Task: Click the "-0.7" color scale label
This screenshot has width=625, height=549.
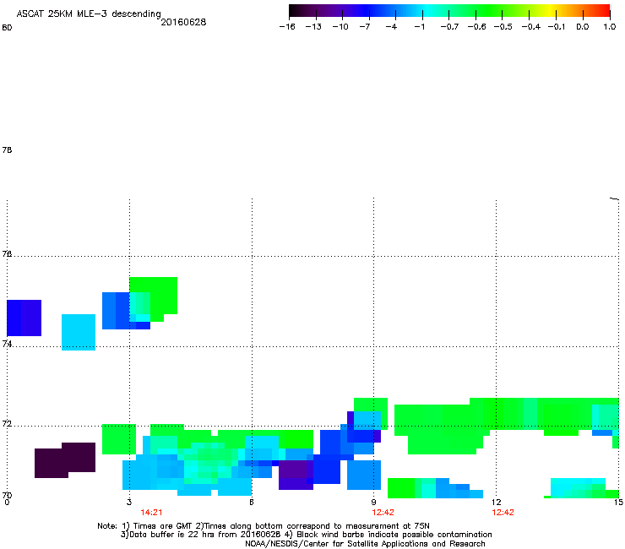Action: [449, 27]
